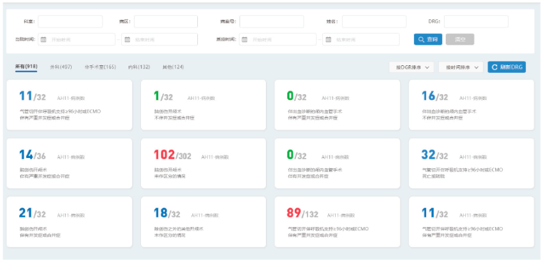
Task: Open the 按时间排序 sort dropdown
Action: point(461,67)
